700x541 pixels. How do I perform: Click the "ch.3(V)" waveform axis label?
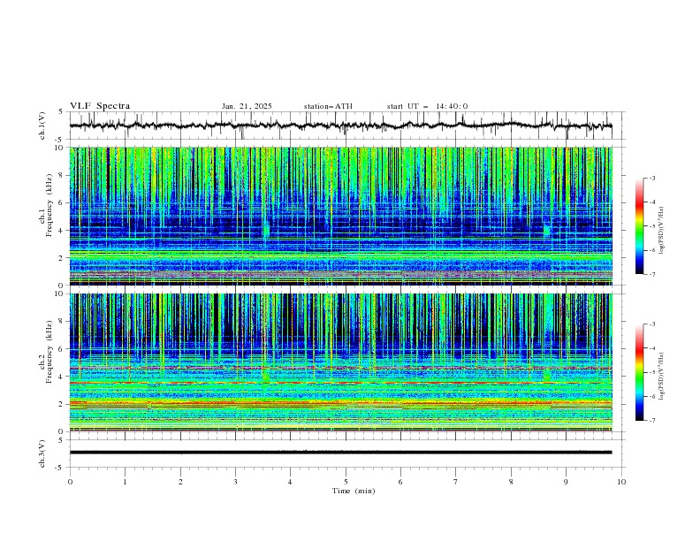pos(42,453)
